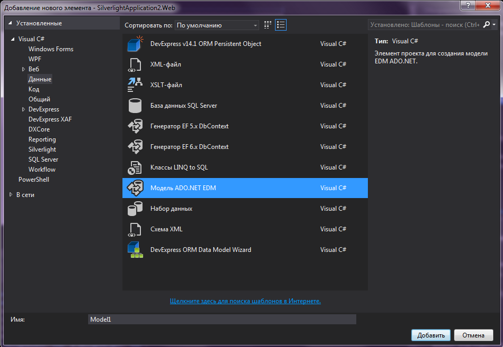Image resolution: width=503 pixels, height=347 pixels.
Task: Select the DevExpress ORM Data Model Wizard name
Action: pos(201,250)
